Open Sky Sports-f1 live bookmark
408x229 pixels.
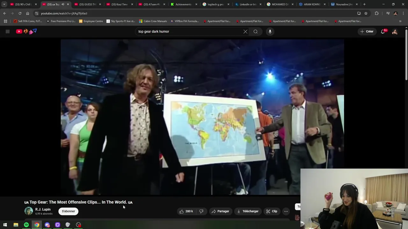(121, 21)
